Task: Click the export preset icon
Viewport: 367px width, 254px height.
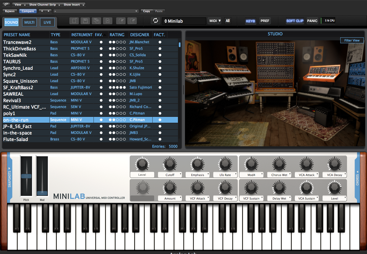Action: pos(132,21)
